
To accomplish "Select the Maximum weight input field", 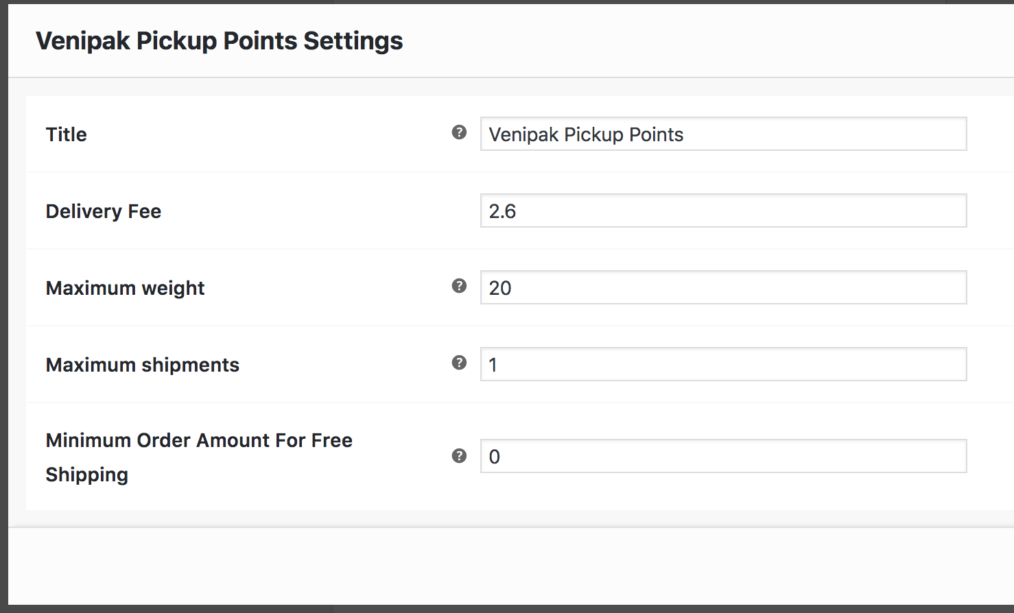I will [x=723, y=288].
